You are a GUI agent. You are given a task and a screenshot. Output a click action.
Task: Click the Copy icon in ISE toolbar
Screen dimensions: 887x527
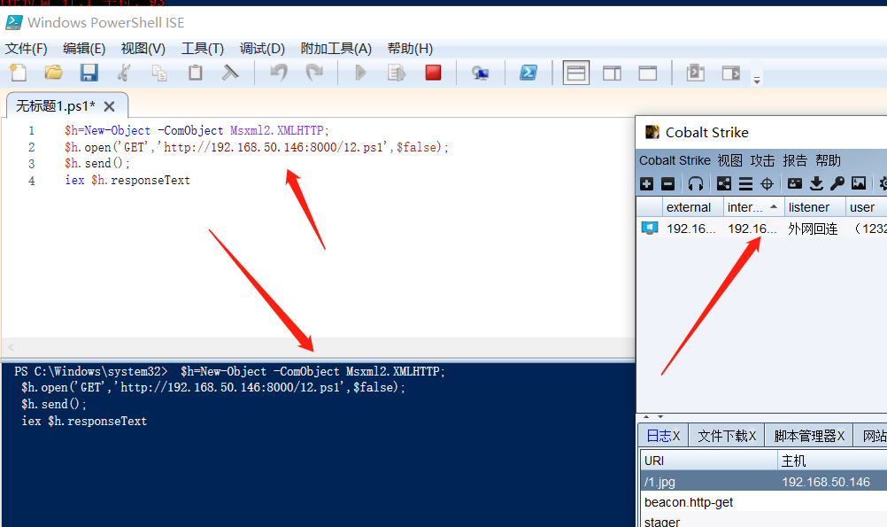click(x=159, y=73)
